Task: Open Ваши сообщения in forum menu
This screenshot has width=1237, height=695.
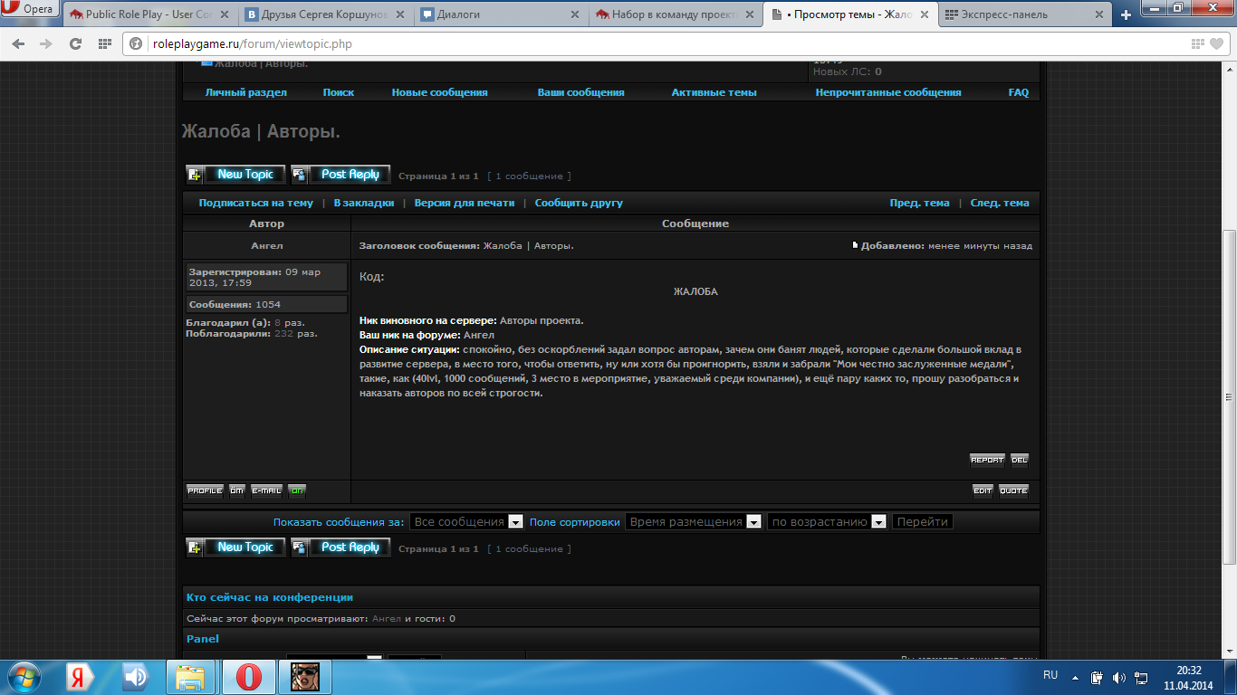Action: point(580,92)
